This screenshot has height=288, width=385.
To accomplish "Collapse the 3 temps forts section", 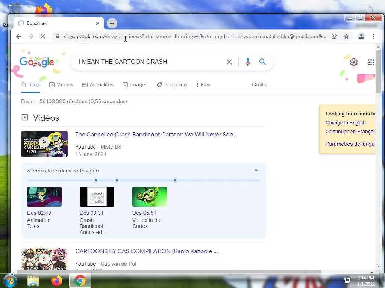I will [256, 170].
